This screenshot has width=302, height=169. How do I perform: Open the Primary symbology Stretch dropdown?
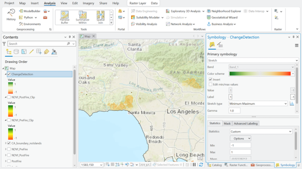(253, 61)
